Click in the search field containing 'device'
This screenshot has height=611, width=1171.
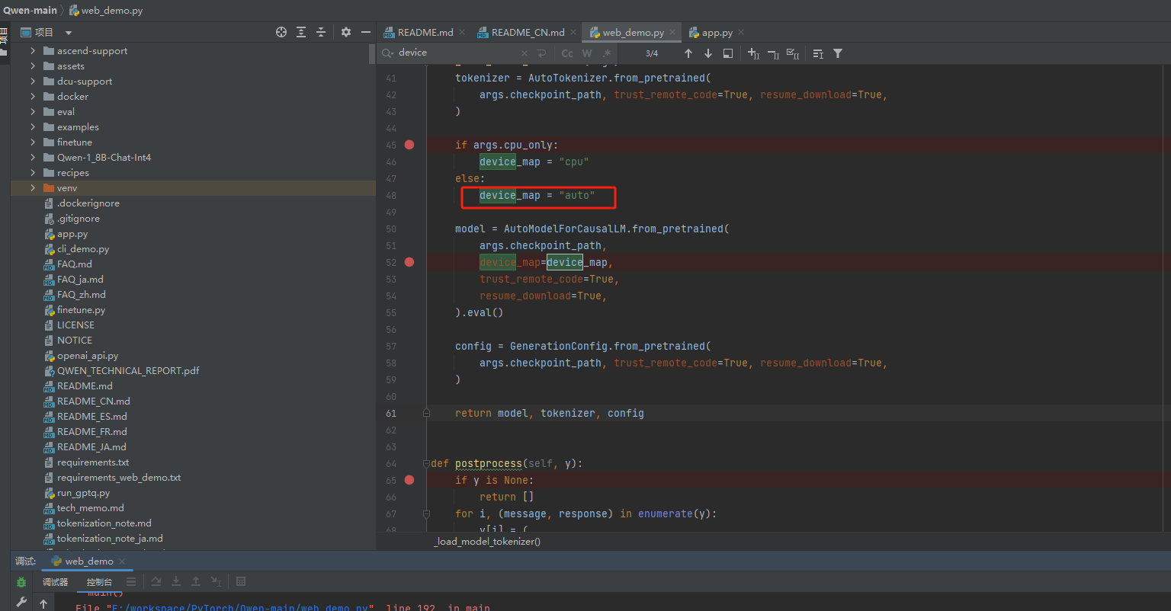[457, 53]
